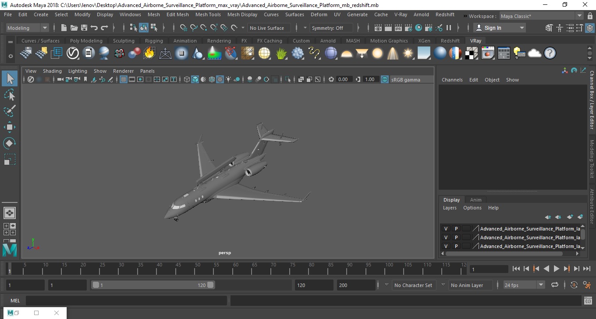This screenshot has height=319, width=596.
Task: Open VRay help question mark icon
Action: tap(550, 53)
